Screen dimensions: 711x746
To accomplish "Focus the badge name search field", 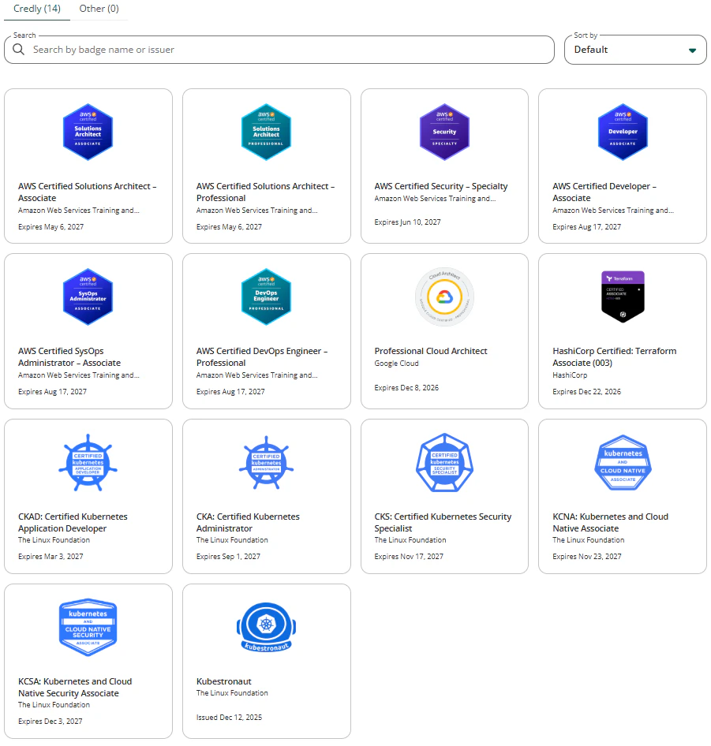I will coord(279,50).
